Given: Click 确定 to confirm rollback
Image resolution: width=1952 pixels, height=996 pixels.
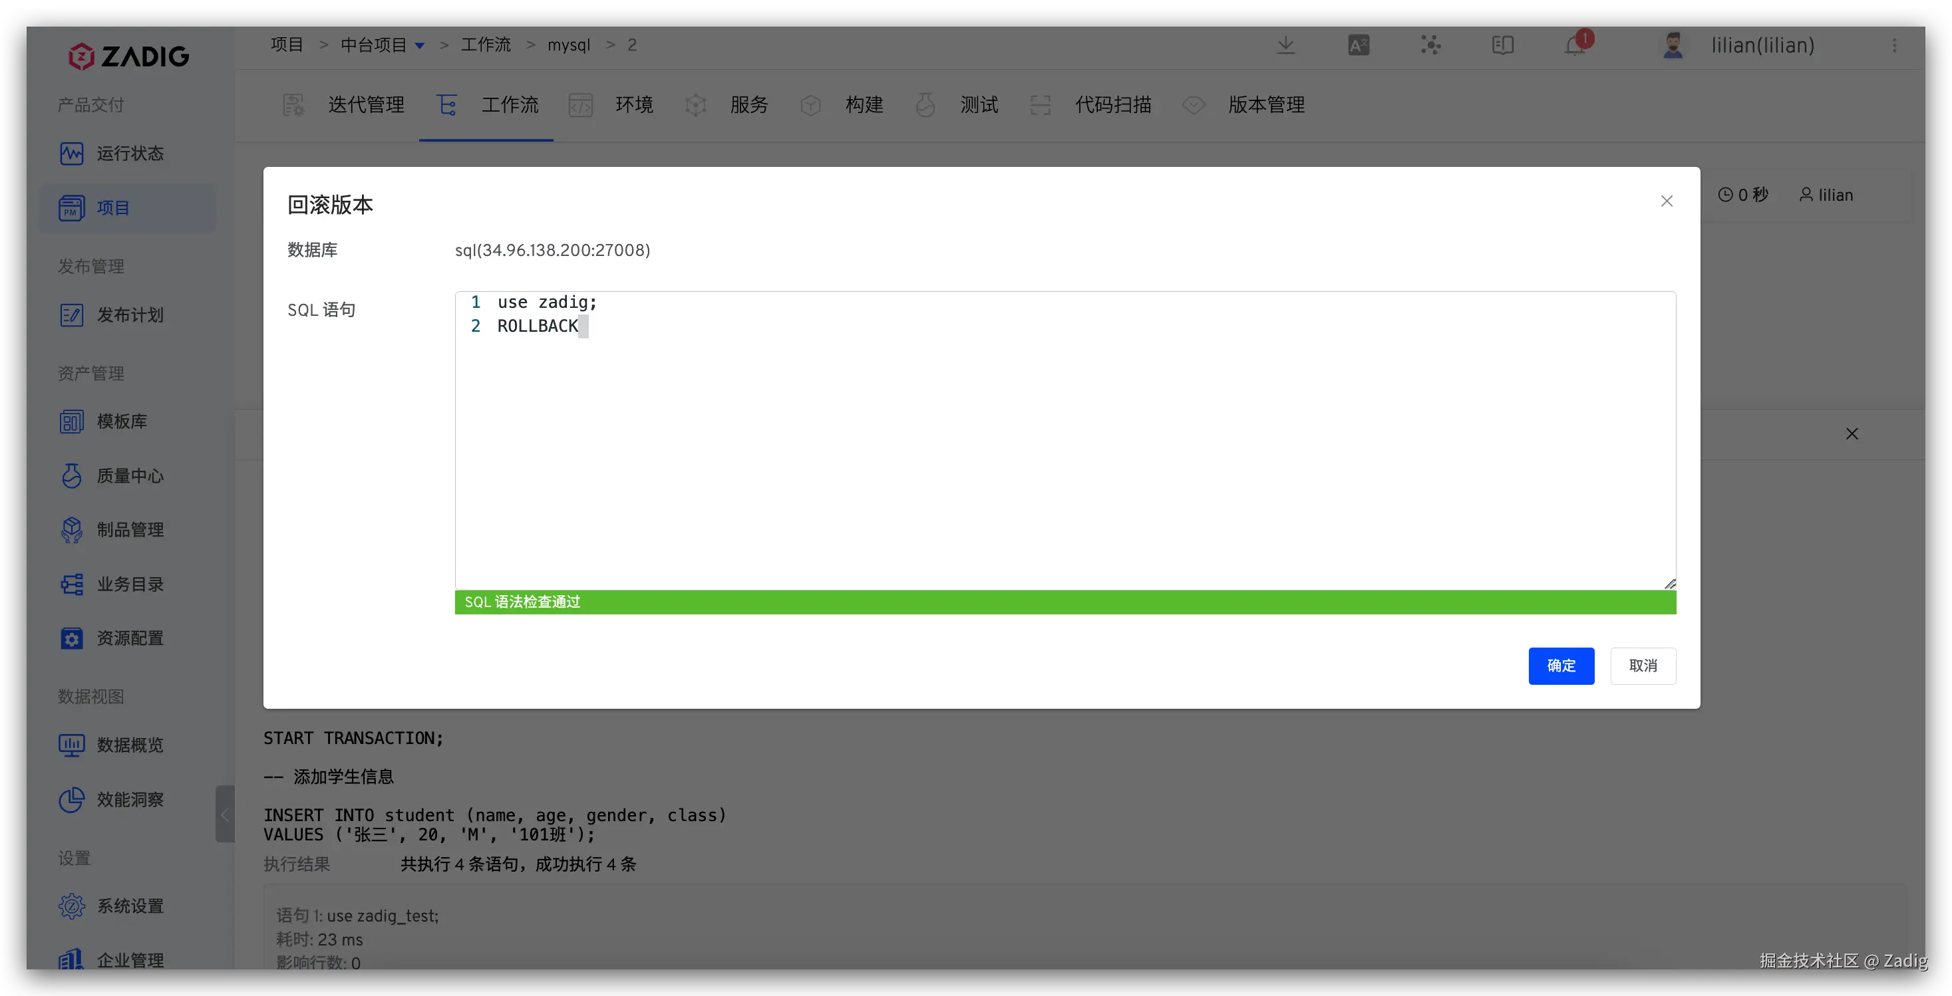Looking at the screenshot, I should tap(1561, 666).
